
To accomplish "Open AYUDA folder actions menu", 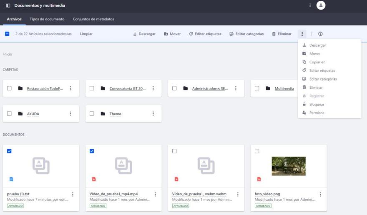I will click(70, 113).
